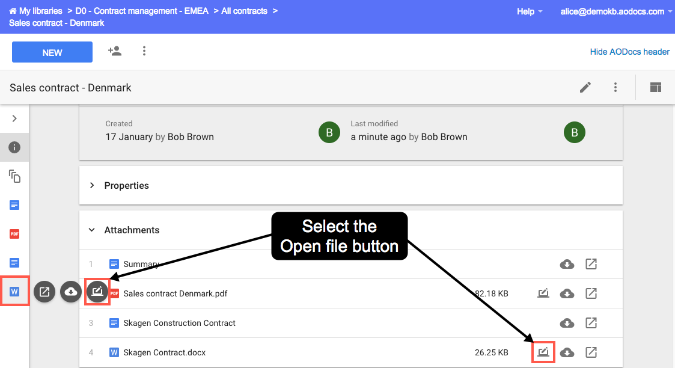The width and height of the screenshot is (675, 368).
Task: Open Skagen Contract.docx in new tab
Action: (591, 352)
